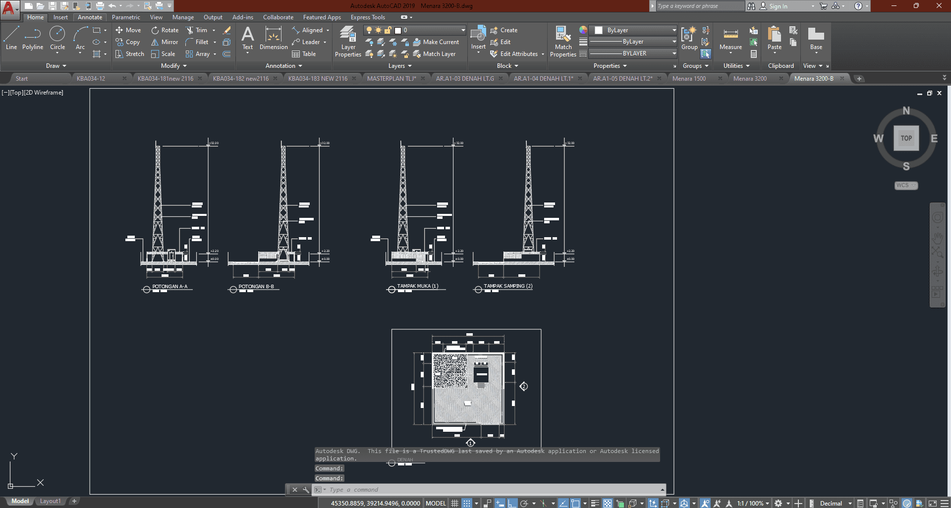
Task: Toggle Polar Tracking in status bar
Action: point(524,503)
